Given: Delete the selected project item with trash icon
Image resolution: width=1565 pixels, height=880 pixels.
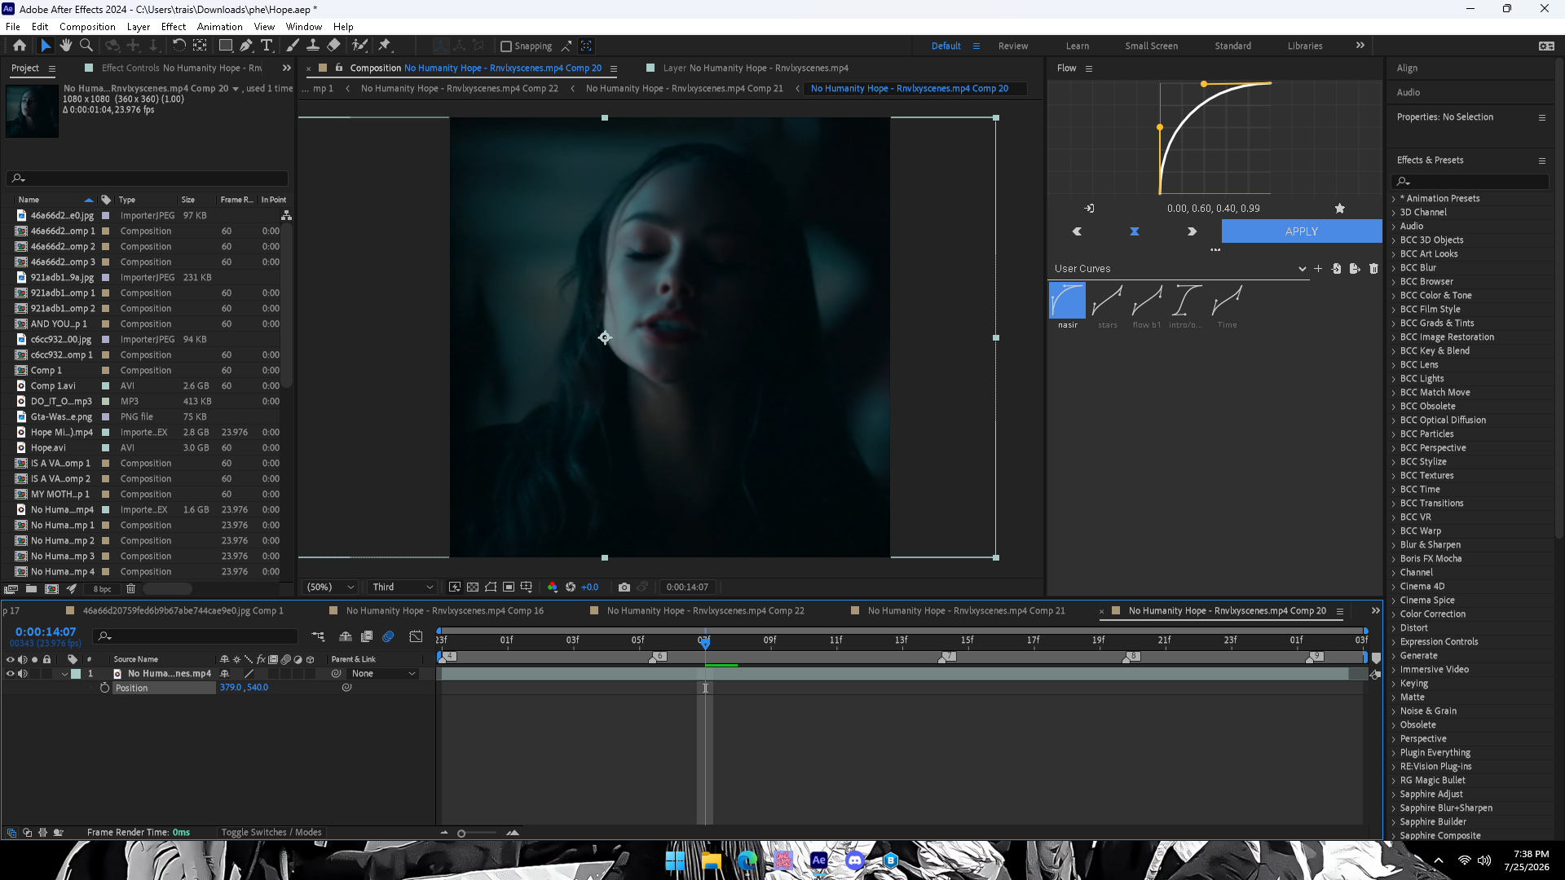Looking at the screenshot, I should point(130,588).
